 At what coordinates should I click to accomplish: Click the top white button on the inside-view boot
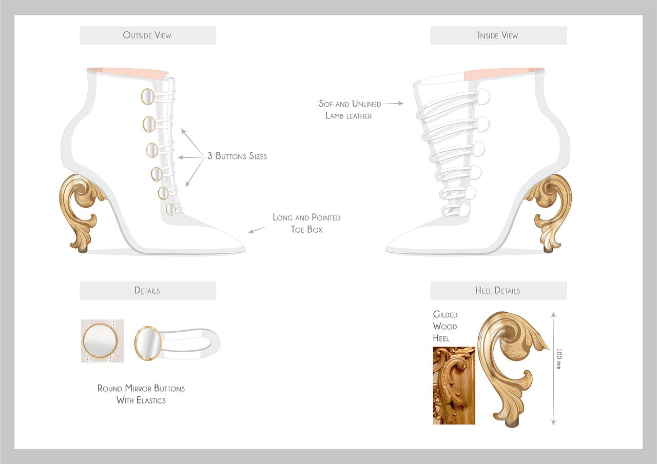pos(484,95)
